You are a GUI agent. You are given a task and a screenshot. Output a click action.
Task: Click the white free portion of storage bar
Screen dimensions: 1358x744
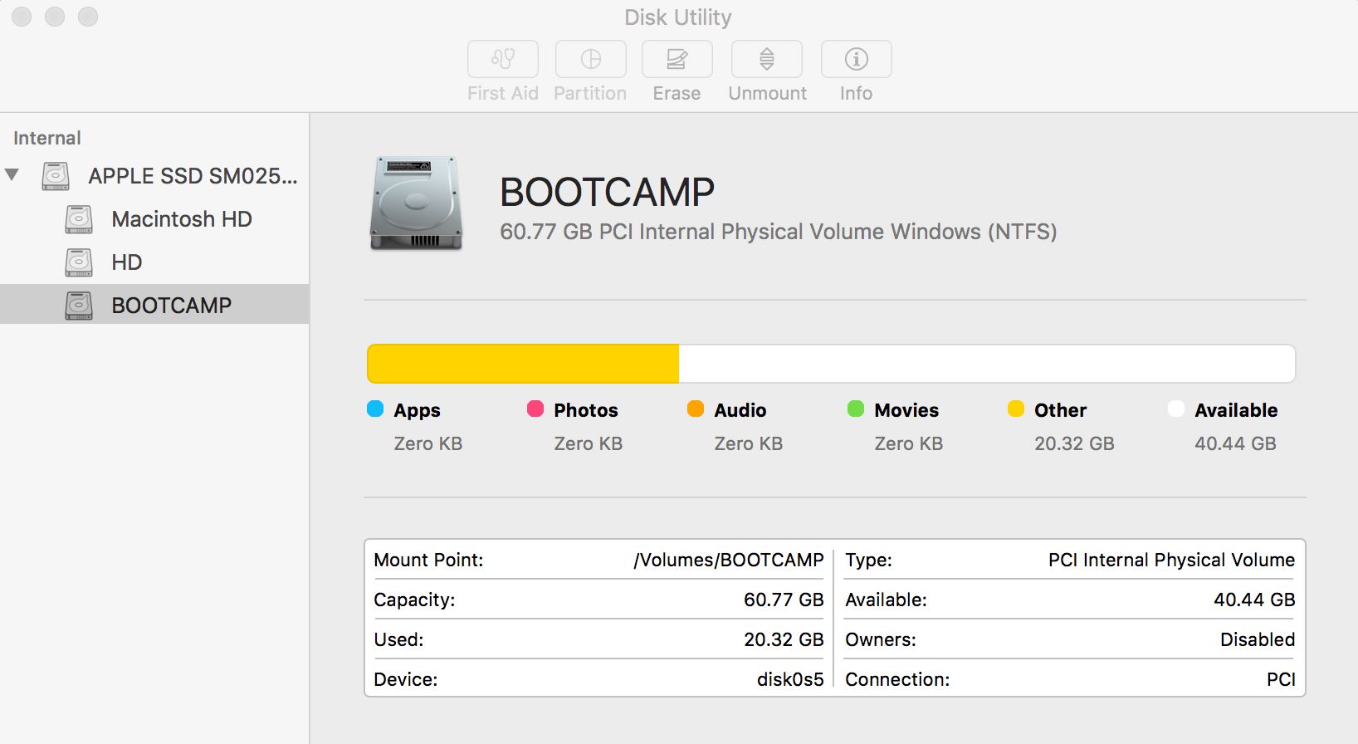(987, 364)
